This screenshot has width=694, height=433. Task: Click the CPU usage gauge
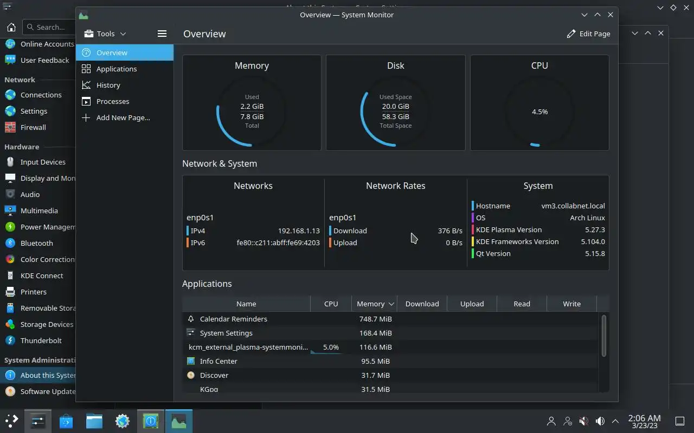[539, 111]
